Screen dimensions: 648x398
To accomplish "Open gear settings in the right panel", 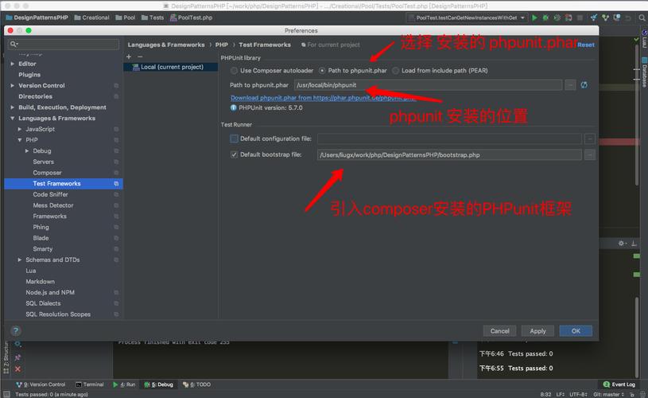I will 622,244.
